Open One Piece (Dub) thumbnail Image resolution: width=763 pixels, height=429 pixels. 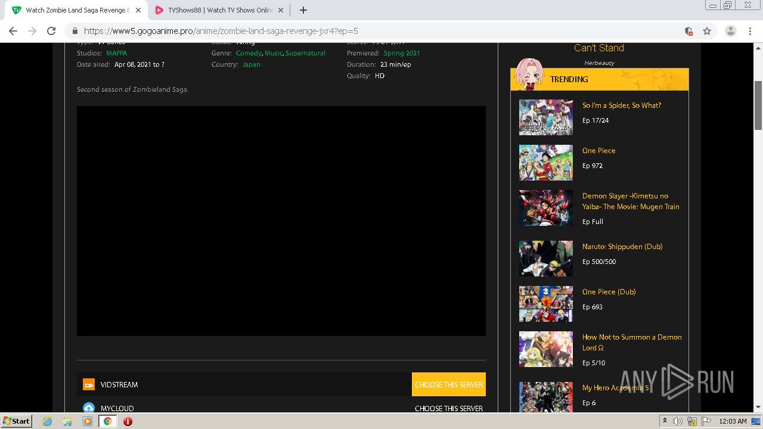coord(546,304)
